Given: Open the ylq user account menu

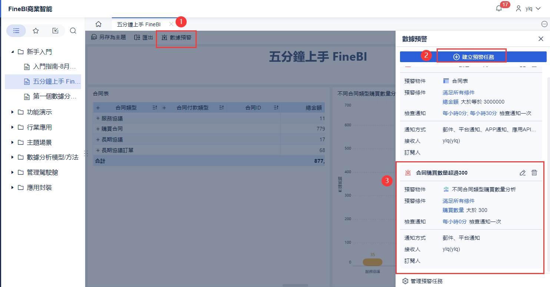Looking at the screenshot, I should [x=529, y=9].
